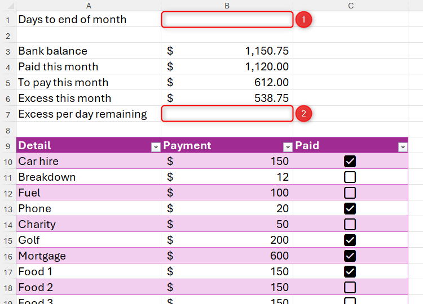423x304 pixels.
Task: Click the Days to end of month input cell
Action: pyautogui.click(x=227, y=20)
